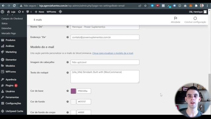
Task: Show help tip for Cor de fundo
Action: point(68,101)
